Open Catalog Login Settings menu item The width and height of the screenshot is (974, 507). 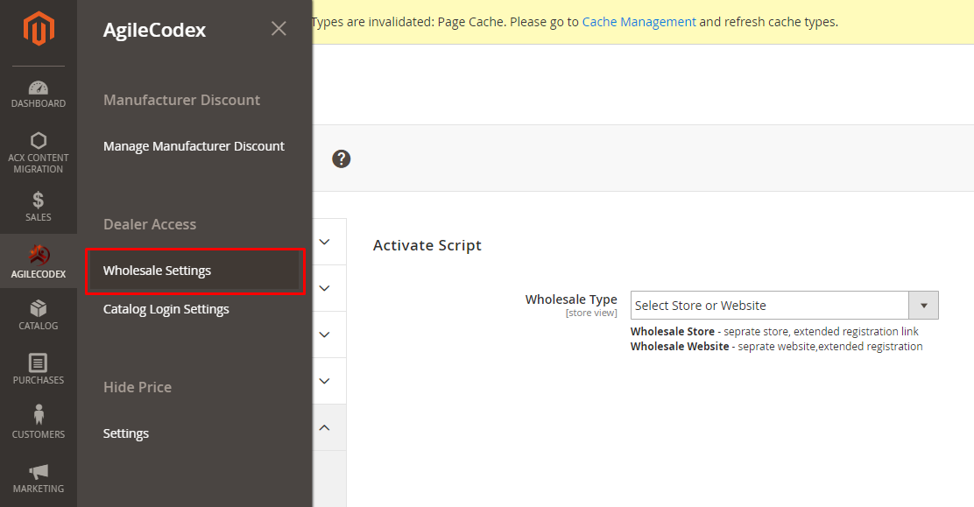(x=166, y=309)
